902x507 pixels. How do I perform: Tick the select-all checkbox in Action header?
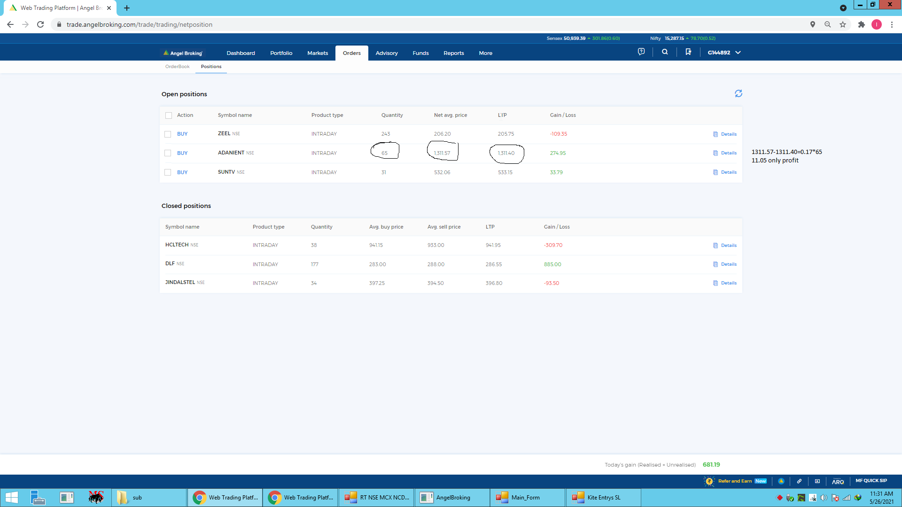point(169,115)
